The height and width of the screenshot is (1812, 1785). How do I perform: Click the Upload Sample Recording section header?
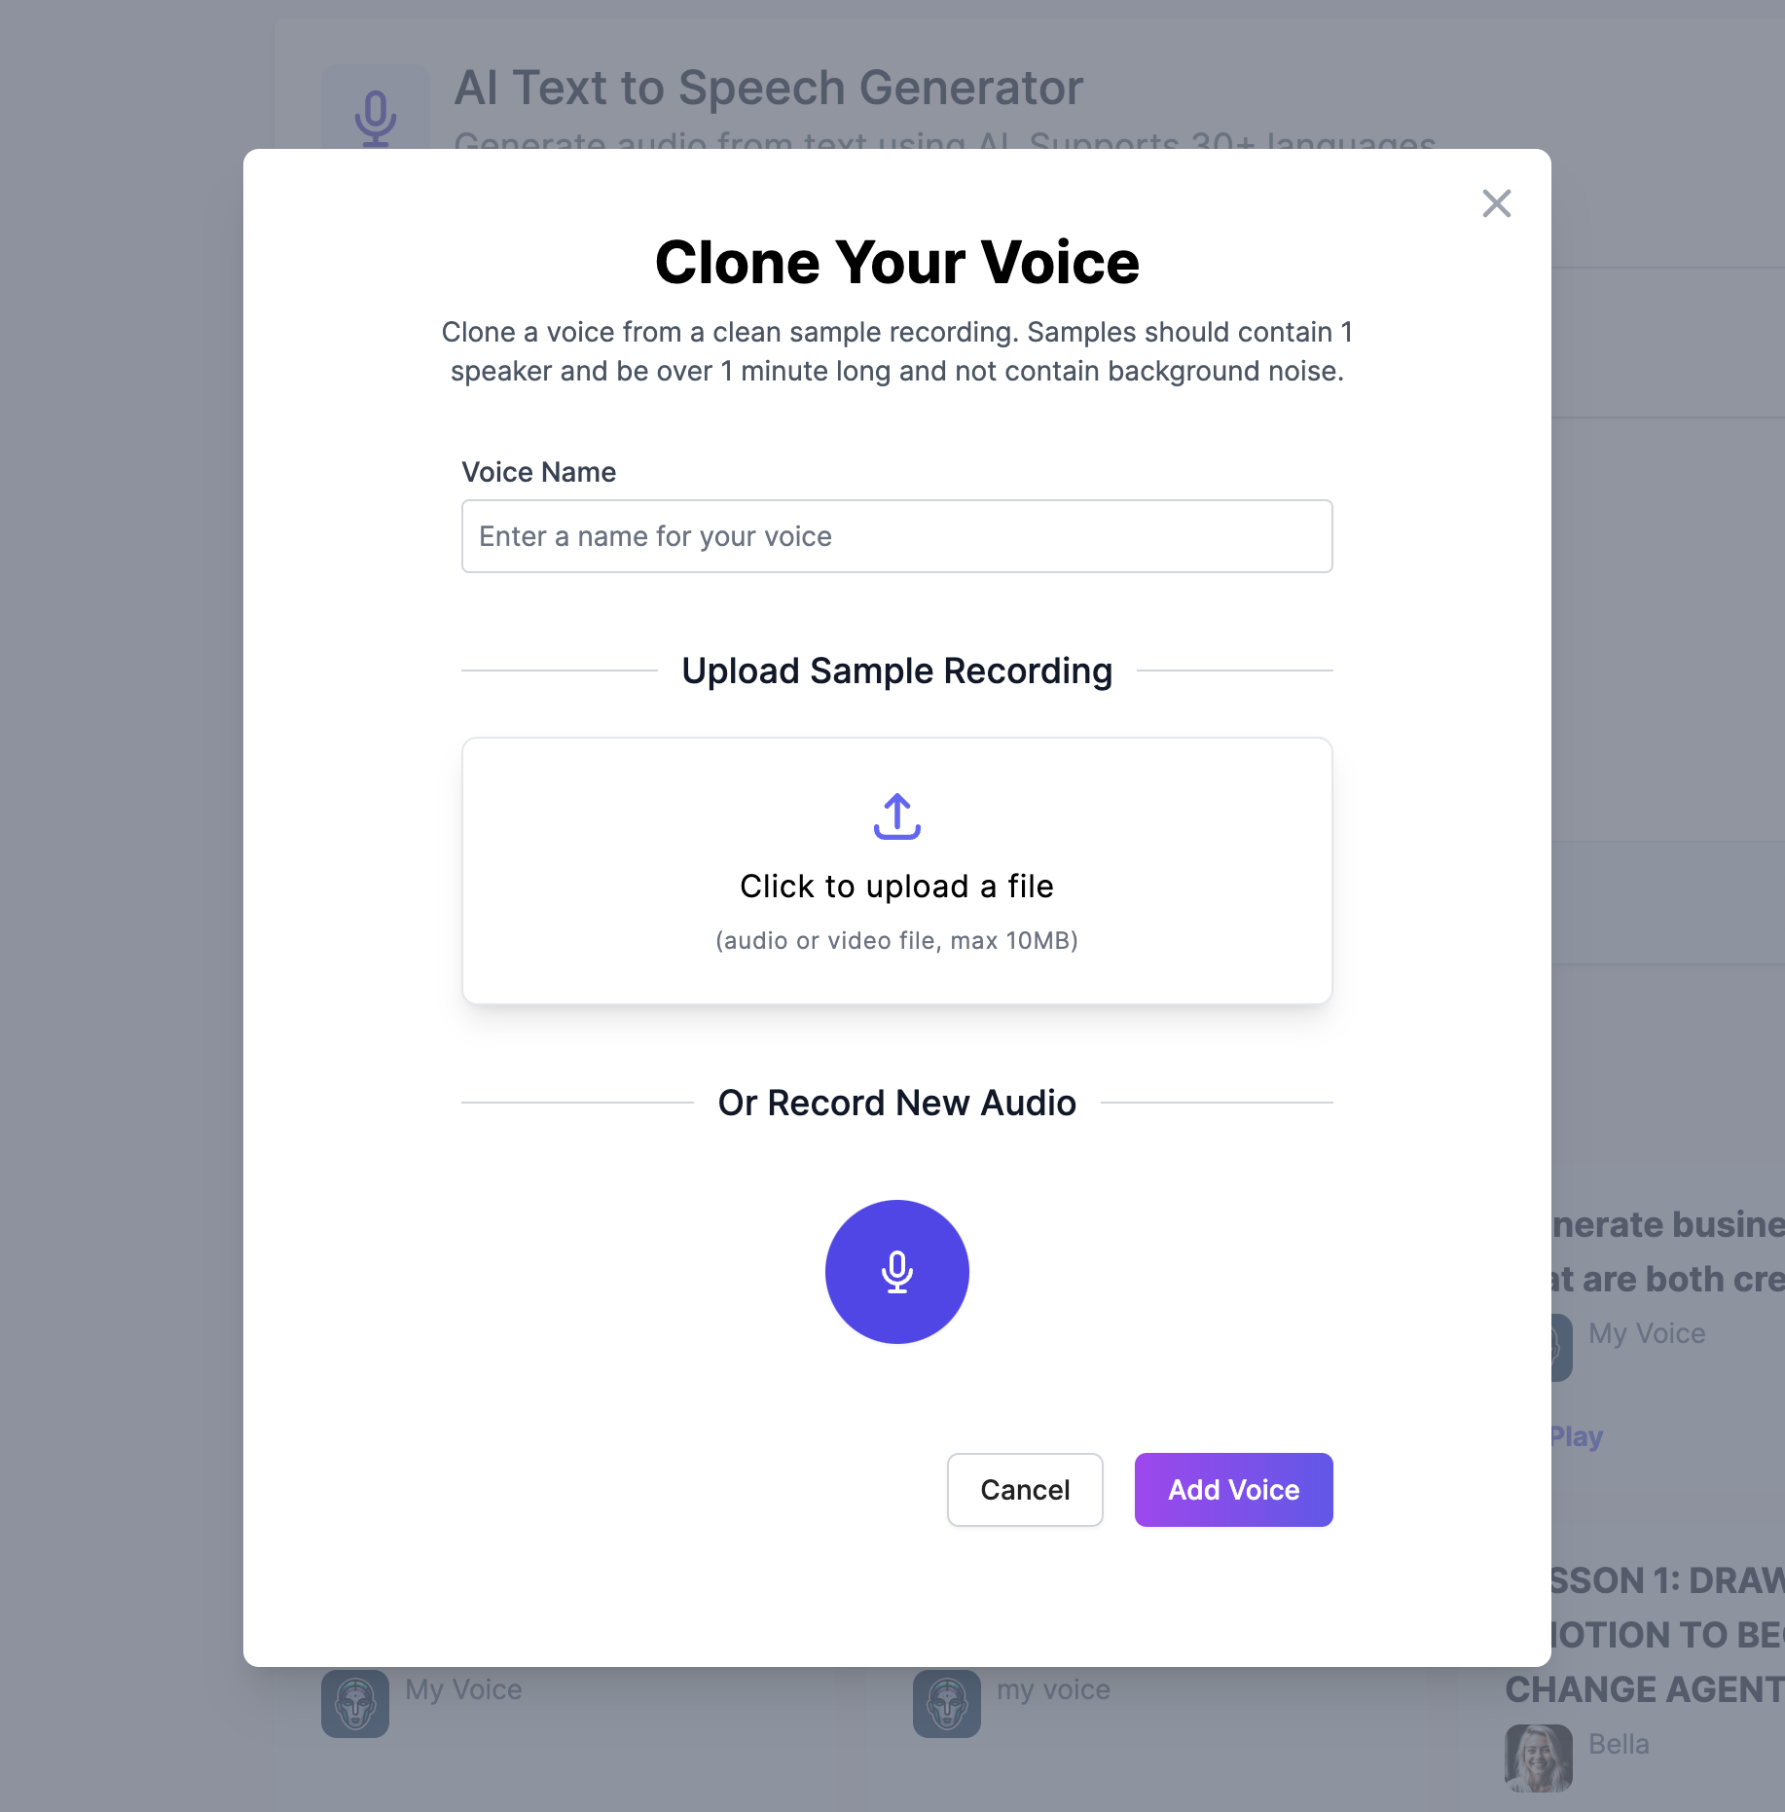click(896, 670)
